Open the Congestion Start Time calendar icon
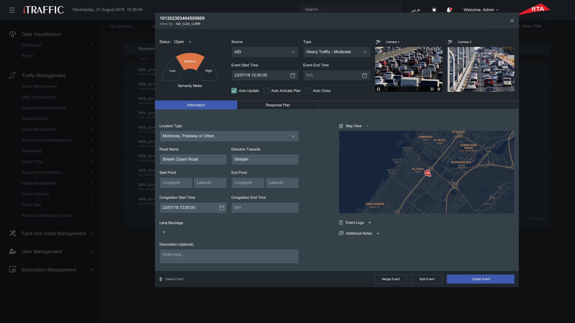The height and width of the screenshot is (323, 575). coord(222,208)
